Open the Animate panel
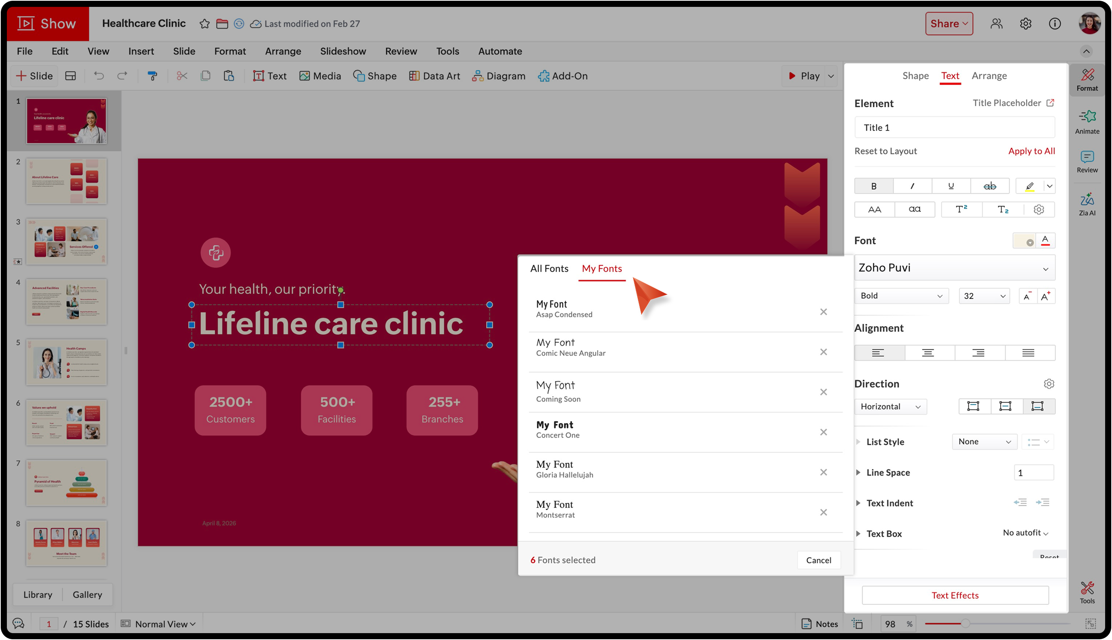 (1086, 122)
